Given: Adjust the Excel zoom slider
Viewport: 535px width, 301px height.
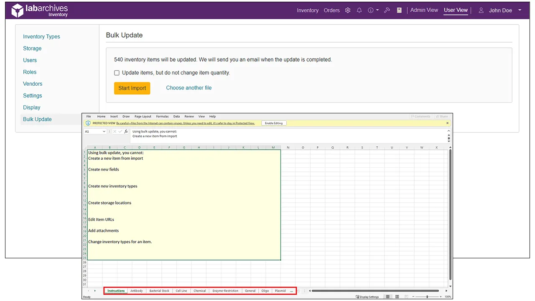Looking at the screenshot, I should click(x=427, y=297).
